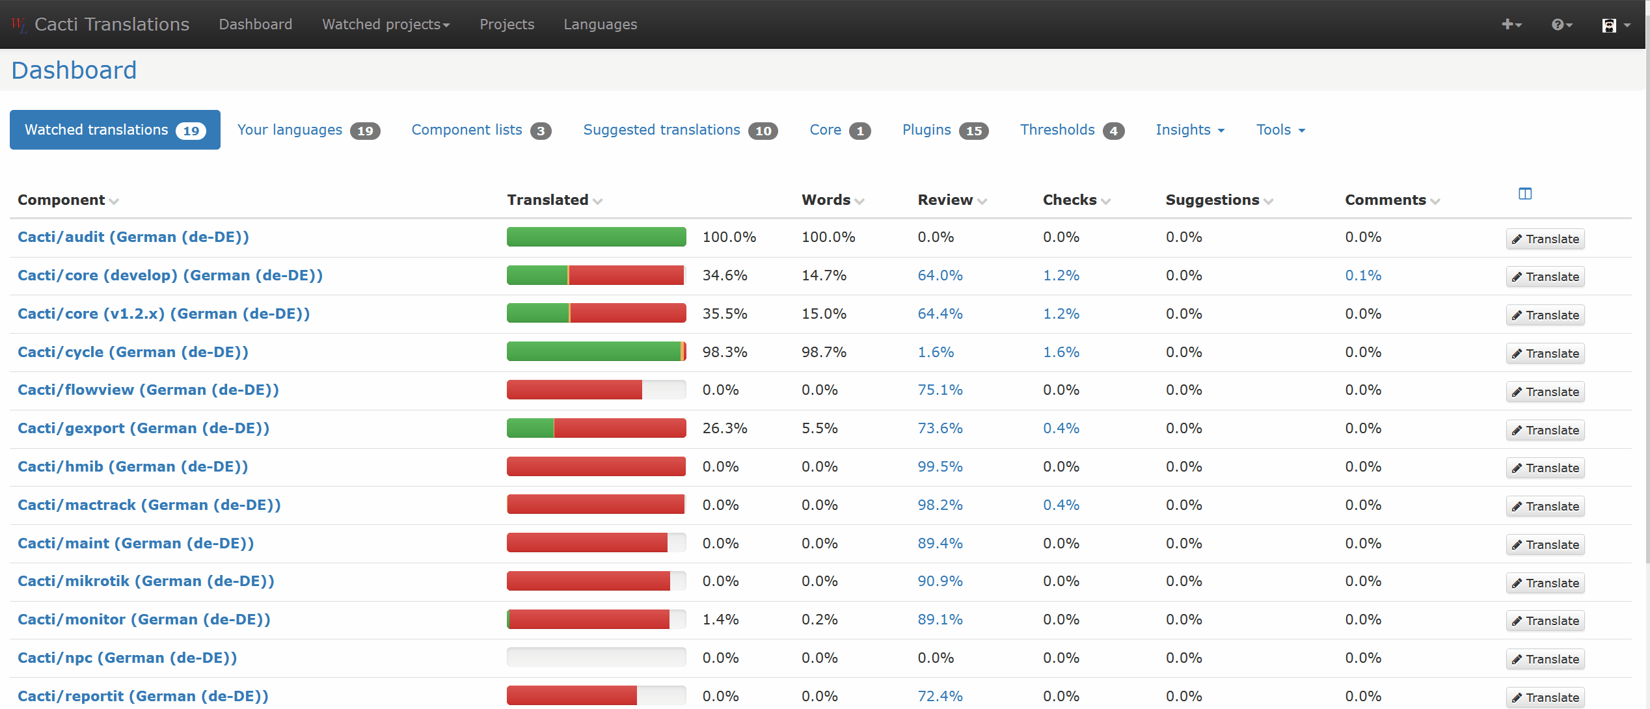This screenshot has height=709, width=1650.
Task: Click 0.1% comments link for core develop
Action: pyautogui.click(x=1363, y=276)
